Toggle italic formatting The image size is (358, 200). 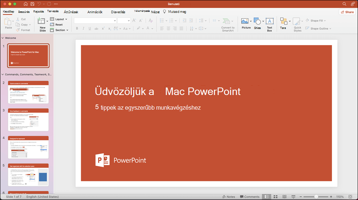pos(83,29)
